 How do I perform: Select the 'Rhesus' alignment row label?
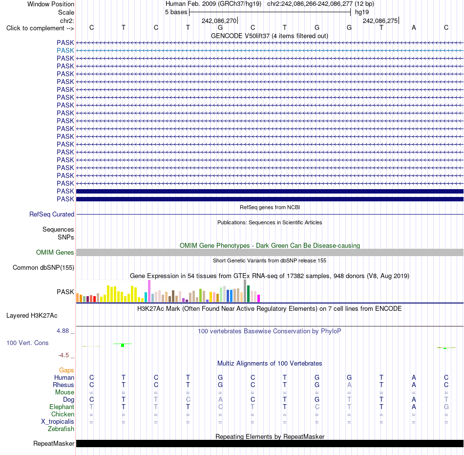pos(63,385)
